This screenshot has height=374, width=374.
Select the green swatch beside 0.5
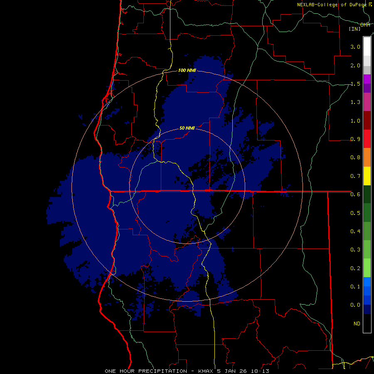click(x=367, y=212)
